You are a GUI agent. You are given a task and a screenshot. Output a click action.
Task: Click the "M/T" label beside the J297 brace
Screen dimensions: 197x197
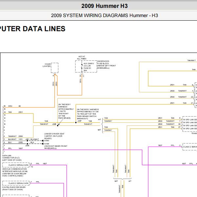click(x=99, y=130)
